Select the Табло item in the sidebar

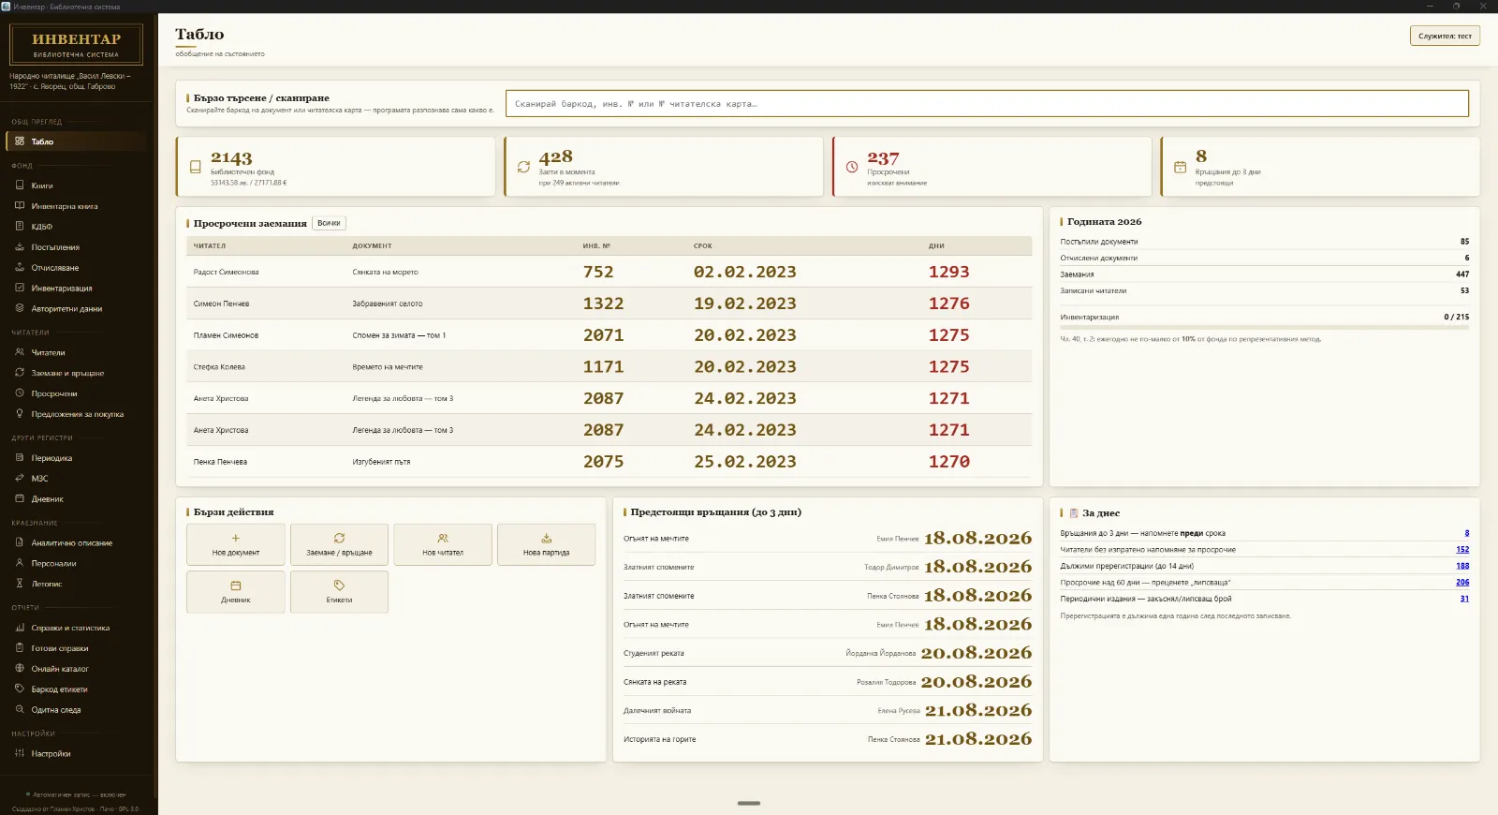(x=77, y=141)
